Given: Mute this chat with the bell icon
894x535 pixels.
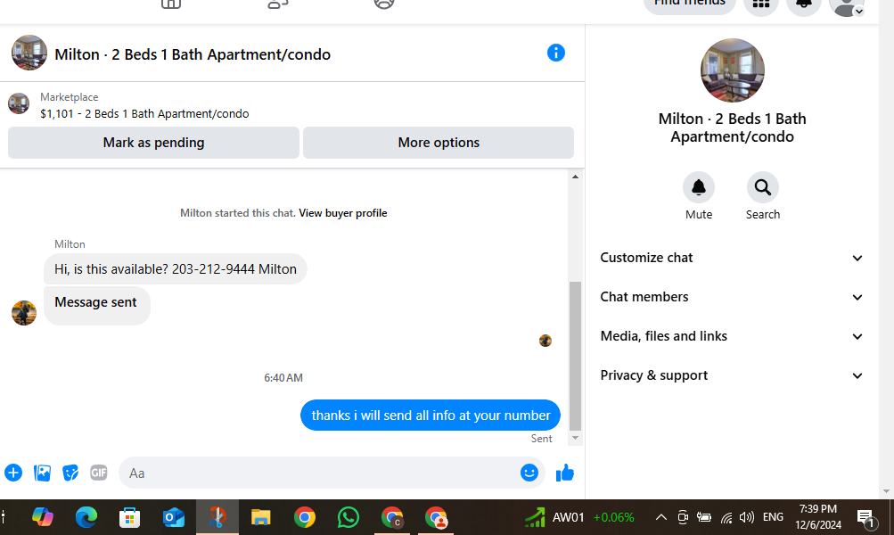Looking at the screenshot, I should pyautogui.click(x=699, y=187).
